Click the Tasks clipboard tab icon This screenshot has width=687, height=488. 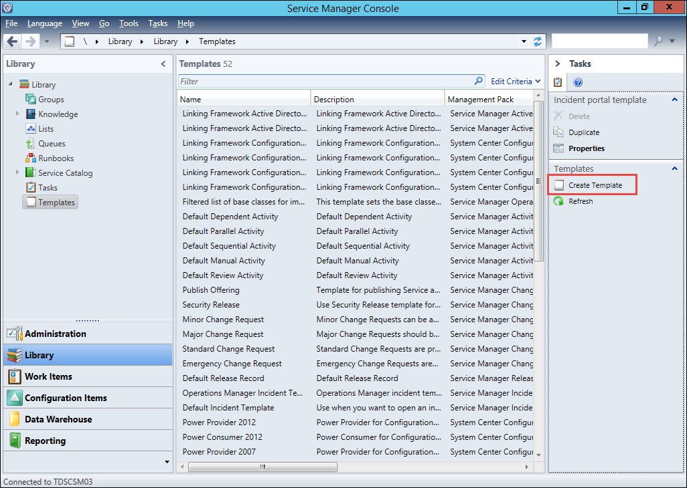coord(558,82)
